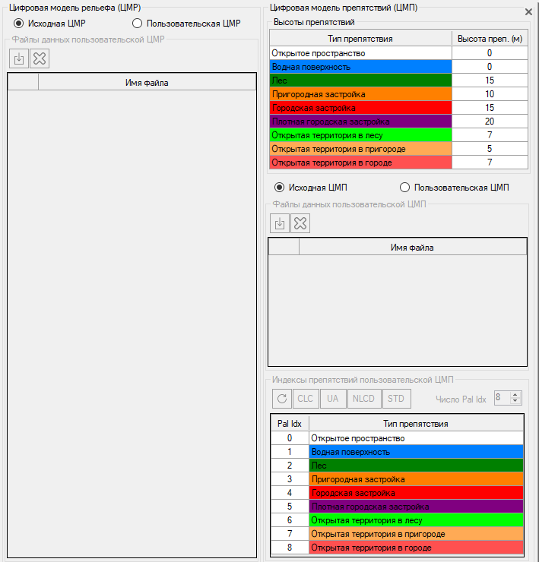This screenshot has width=539, height=562.
Task: Click the height value 0 for Открытое пространство
Action: coord(490,53)
